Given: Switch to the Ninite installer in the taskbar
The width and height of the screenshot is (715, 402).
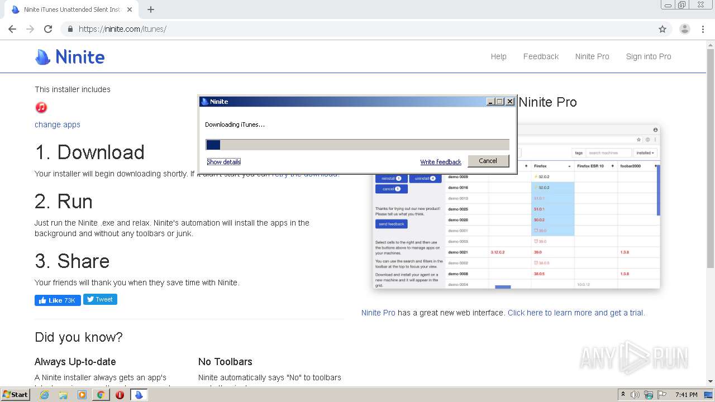Looking at the screenshot, I should [x=139, y=395].
